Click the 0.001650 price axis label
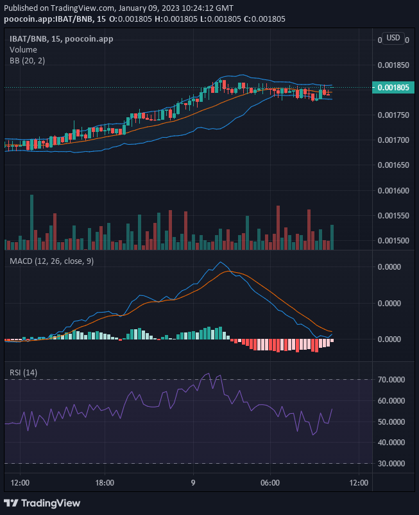 point(393,165)
